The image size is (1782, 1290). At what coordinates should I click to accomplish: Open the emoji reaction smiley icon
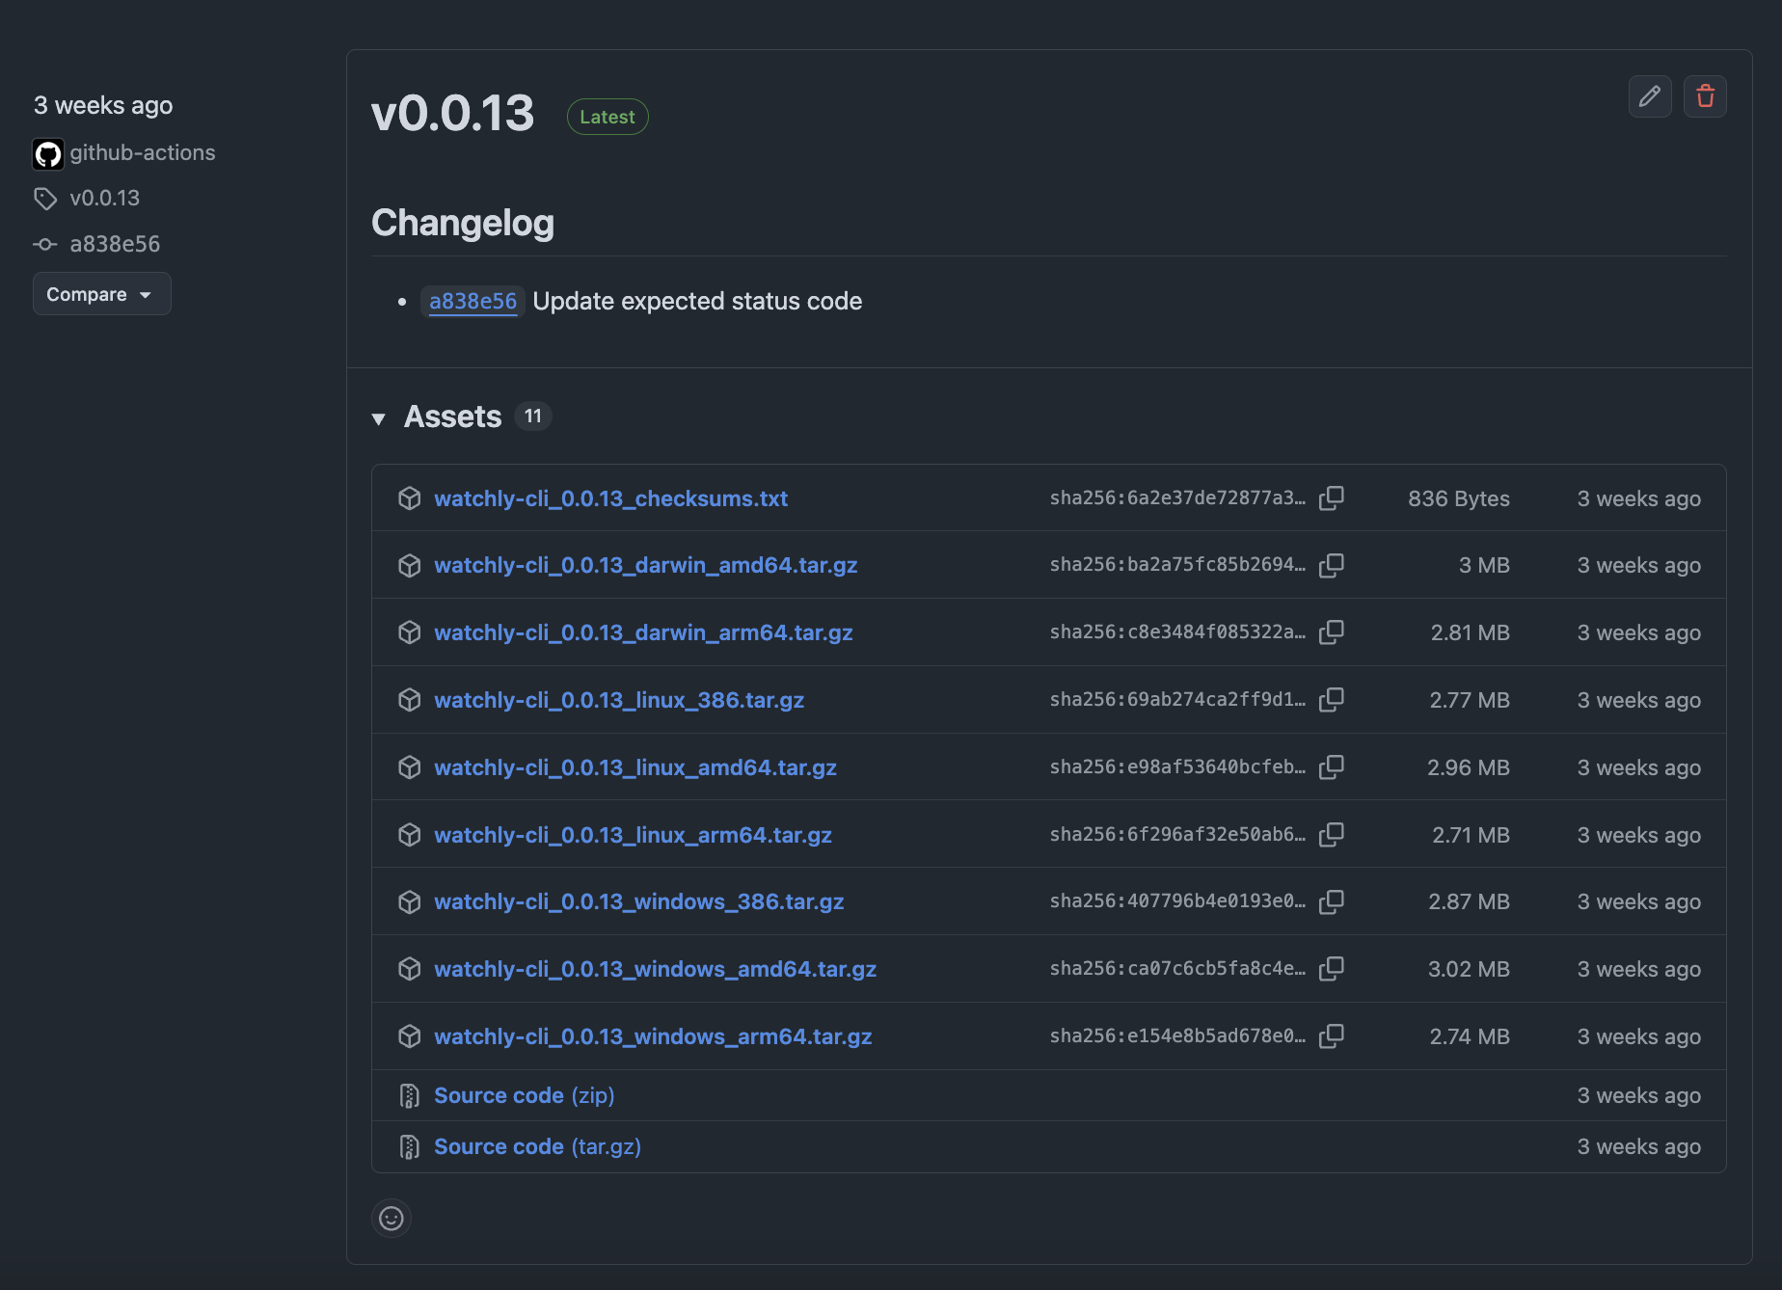tap(391, 1218)
